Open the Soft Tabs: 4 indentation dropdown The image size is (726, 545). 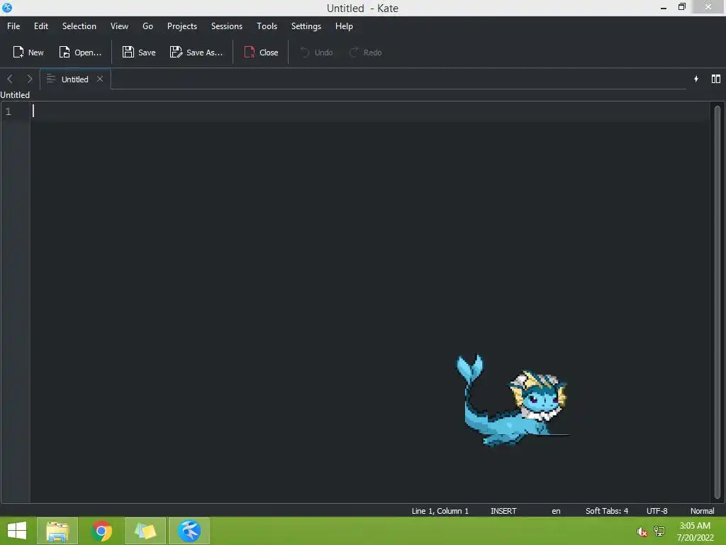607,511
